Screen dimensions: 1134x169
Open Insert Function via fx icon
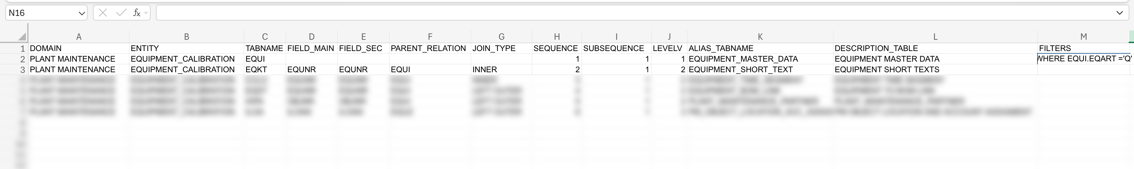click(136, 13)
